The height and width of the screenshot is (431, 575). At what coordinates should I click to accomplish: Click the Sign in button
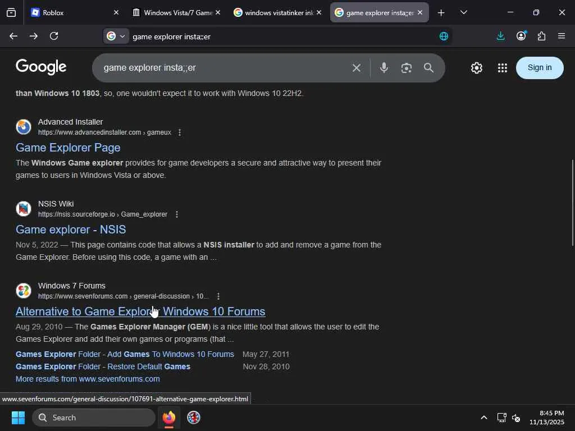click(x=540, y=68)
